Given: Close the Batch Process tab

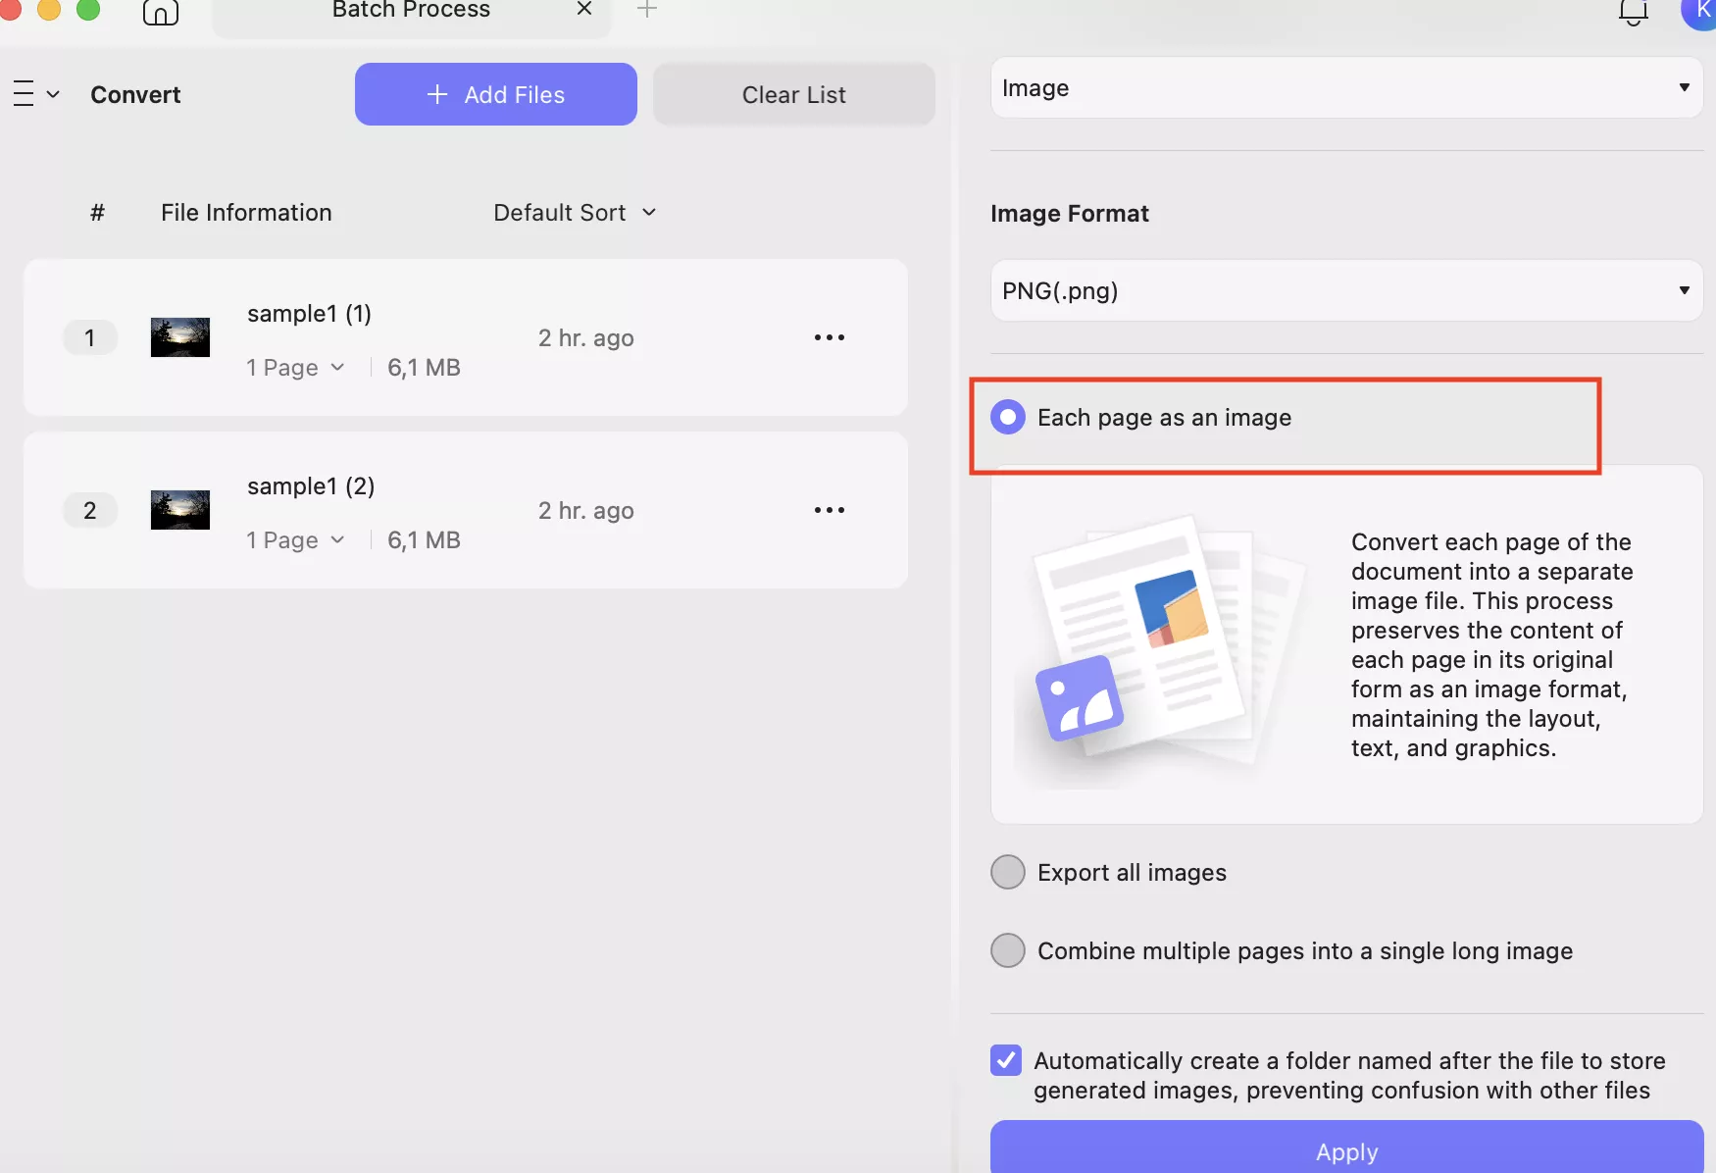Looking at the screenshot, I should [583, 9].
